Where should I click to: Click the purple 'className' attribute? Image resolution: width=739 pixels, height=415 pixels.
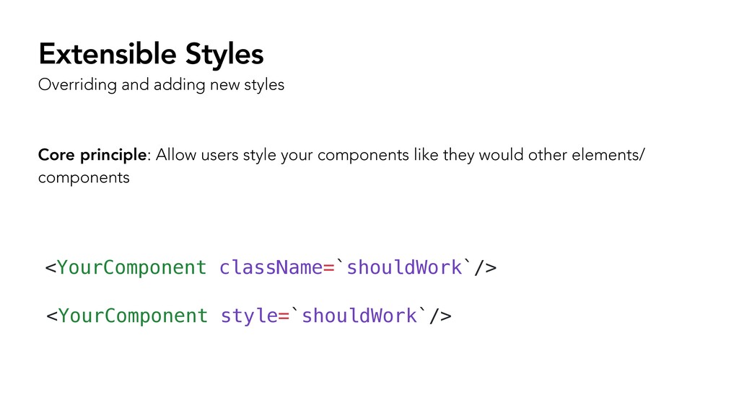pos(271,268)
